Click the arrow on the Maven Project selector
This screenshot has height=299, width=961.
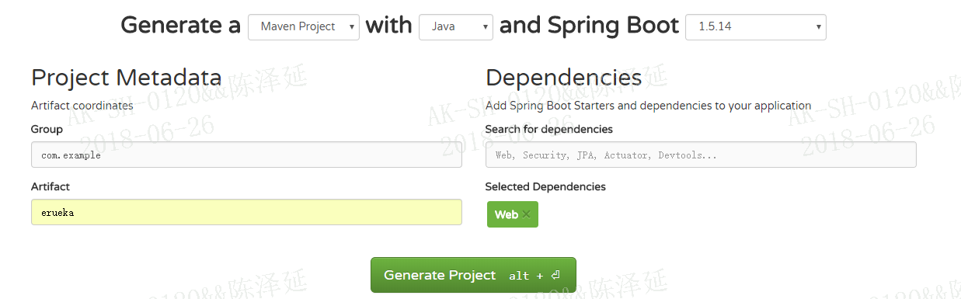tap(351, 27)
